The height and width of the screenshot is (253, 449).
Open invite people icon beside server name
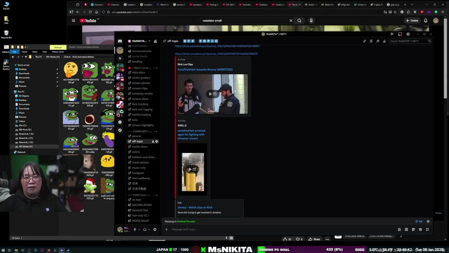coord(155,41)
